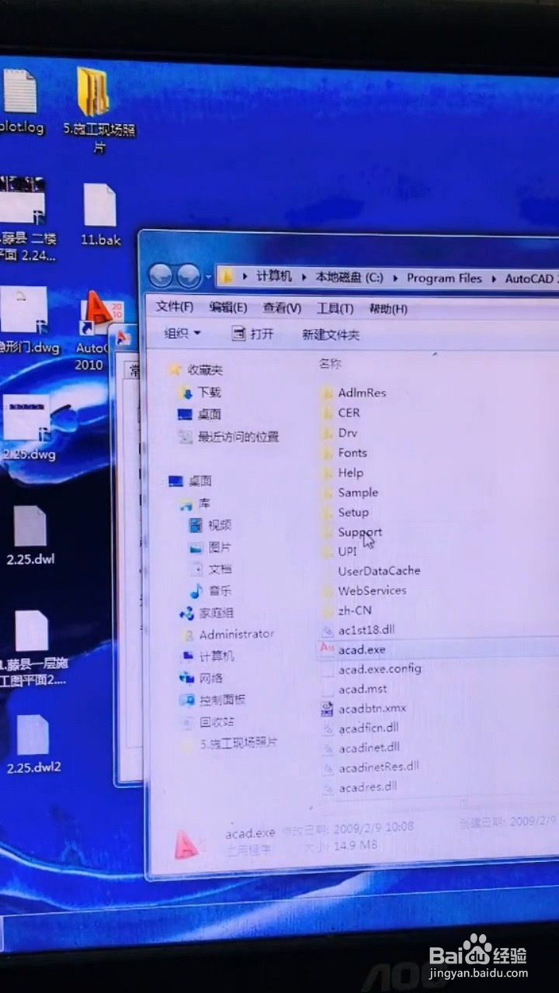Select the 2.25.dwl2 desktop file
559x993 pixels.
click(33, 745)
